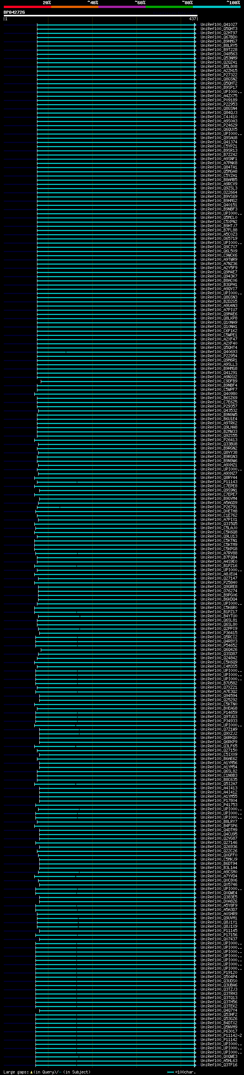This screenshot has width=244, height=1075.
Task: Select hit UniRef100_P29357
Action: point(218,406)
